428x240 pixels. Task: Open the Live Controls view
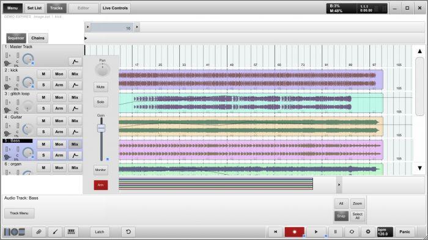tap(115, 8)
